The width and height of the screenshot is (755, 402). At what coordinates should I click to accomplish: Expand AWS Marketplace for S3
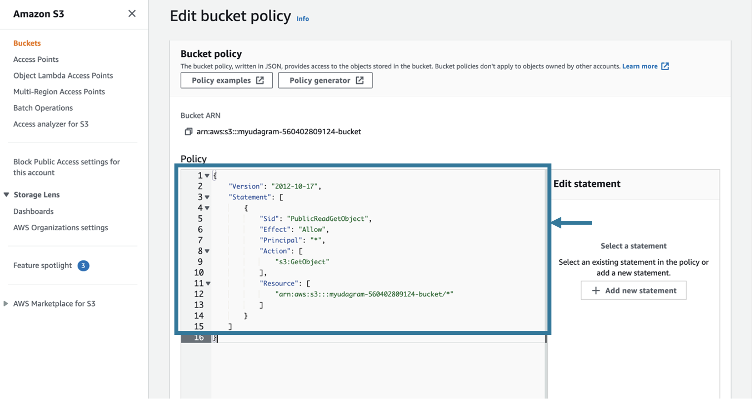(5, 303)
